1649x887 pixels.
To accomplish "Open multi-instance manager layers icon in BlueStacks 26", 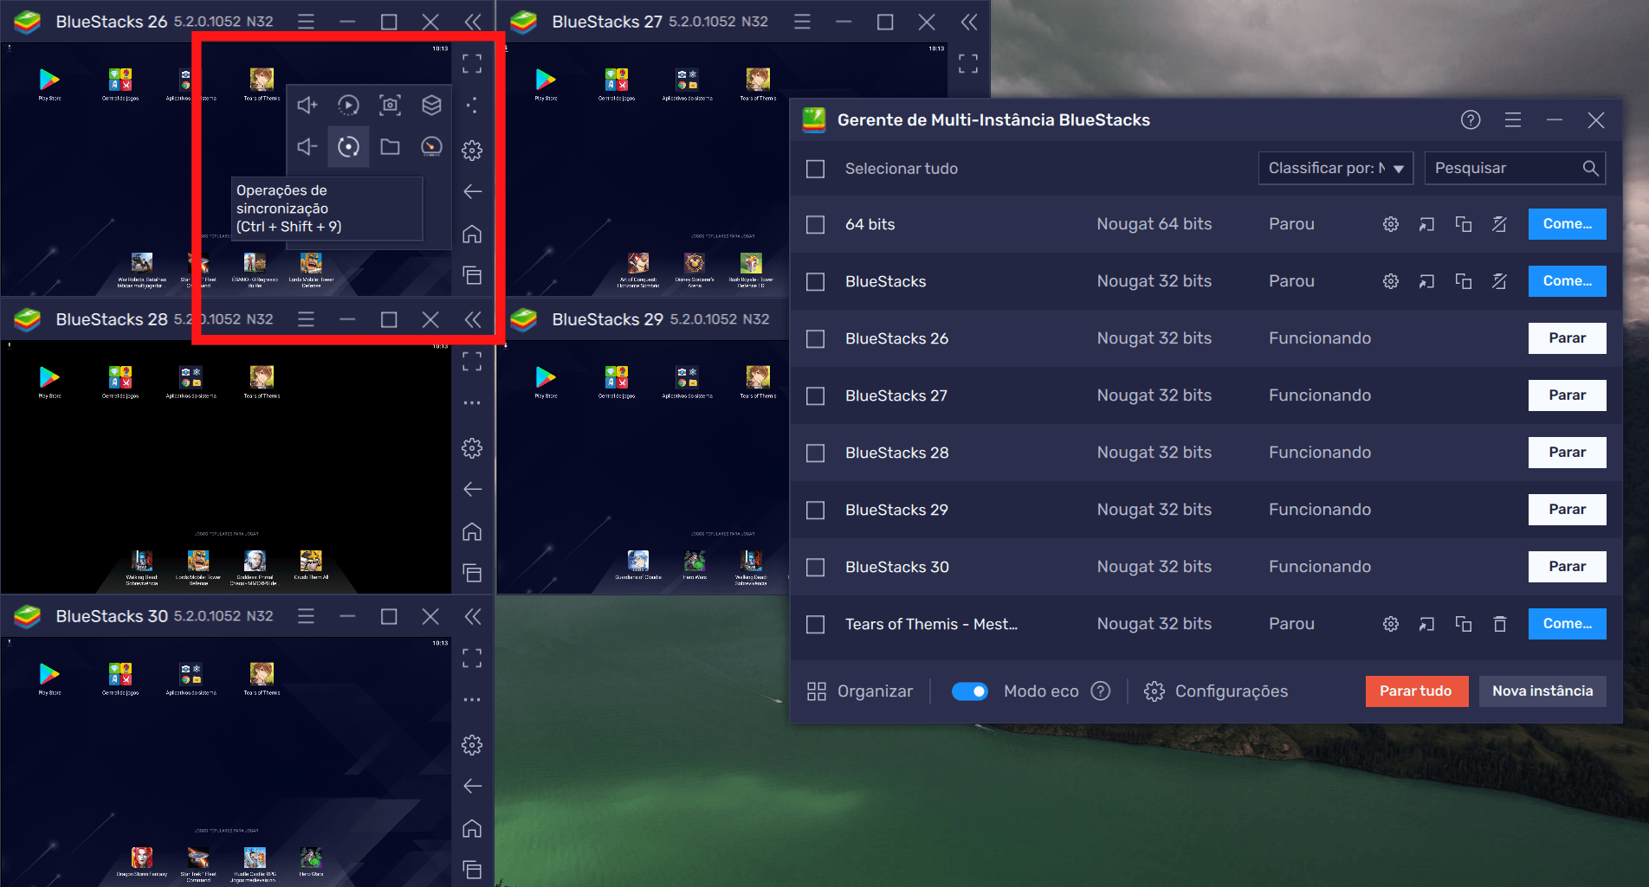I will 431,106.
